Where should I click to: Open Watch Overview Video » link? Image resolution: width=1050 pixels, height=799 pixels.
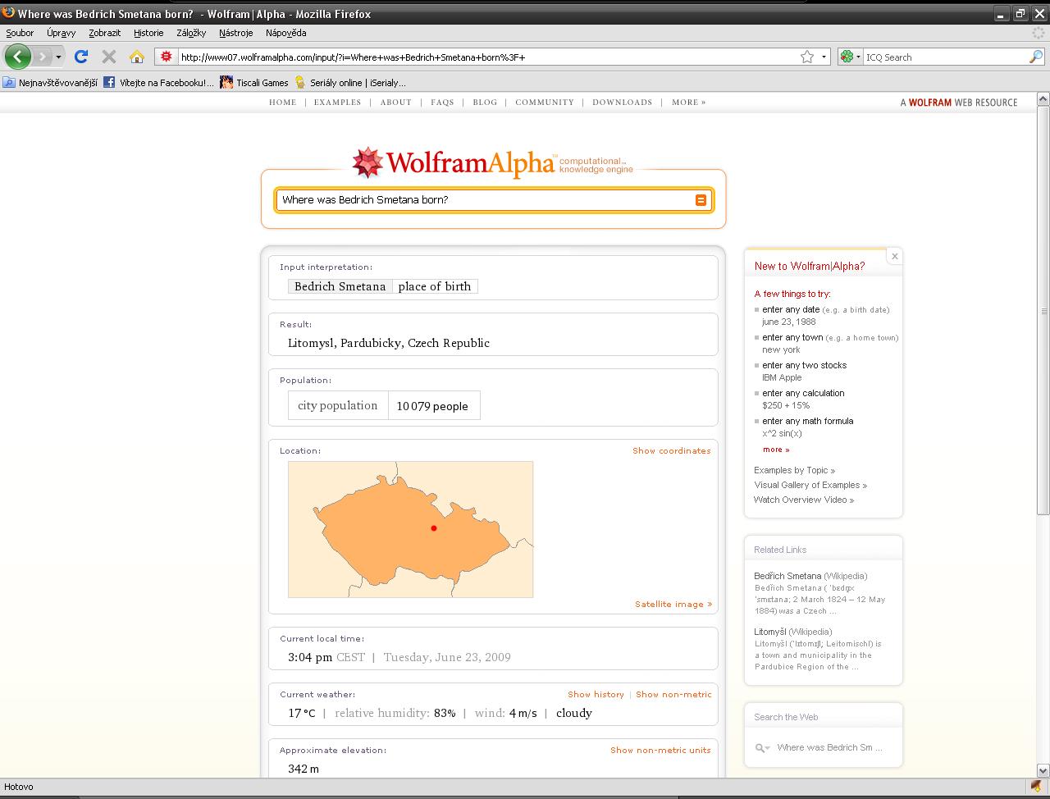click(804, 500)
